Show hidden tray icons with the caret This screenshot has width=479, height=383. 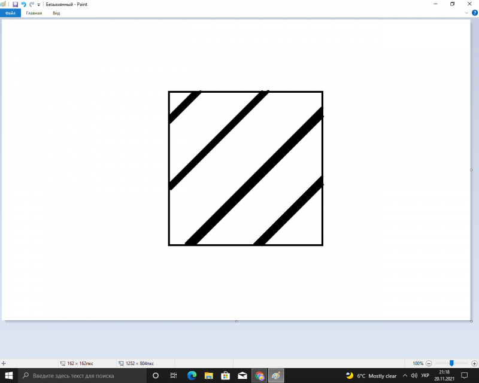pos(404,376)
